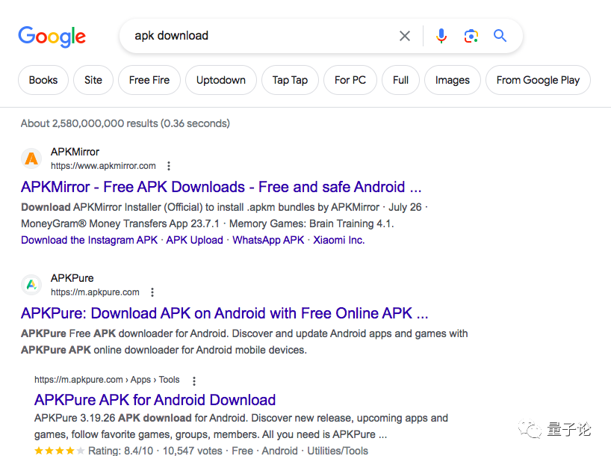The width and height of the screenshot is (611, 456).
Task: Select the Full filter chip
Action: 400,80
